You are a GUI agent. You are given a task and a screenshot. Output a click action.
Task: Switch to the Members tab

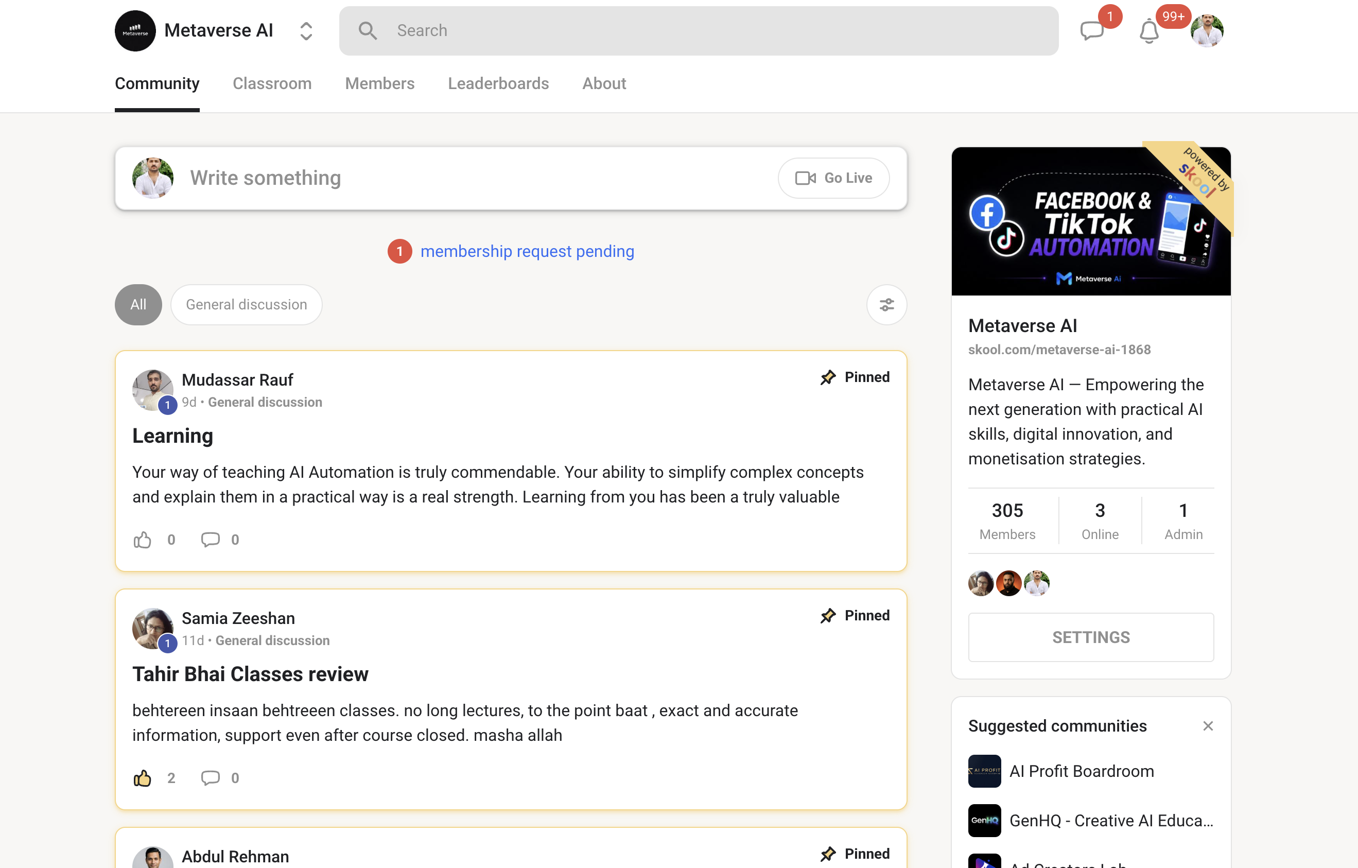380,83
